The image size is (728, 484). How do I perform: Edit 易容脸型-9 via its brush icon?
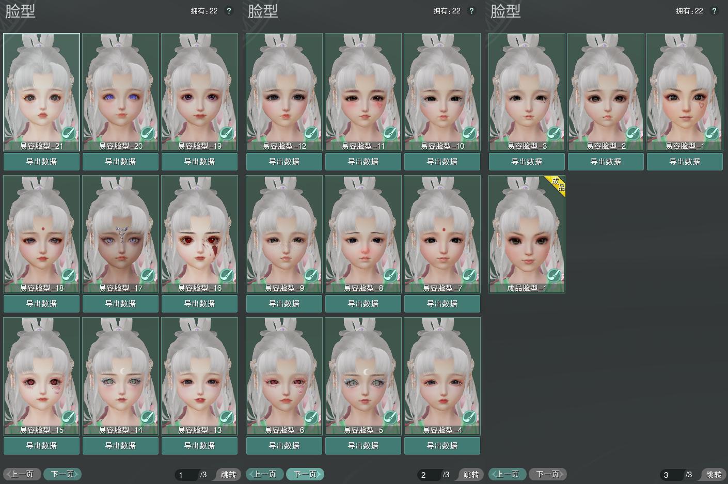click(311, 275)
